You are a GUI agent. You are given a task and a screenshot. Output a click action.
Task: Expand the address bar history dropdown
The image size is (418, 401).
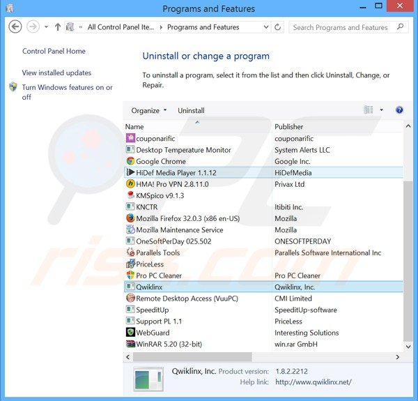coord(266,27)
